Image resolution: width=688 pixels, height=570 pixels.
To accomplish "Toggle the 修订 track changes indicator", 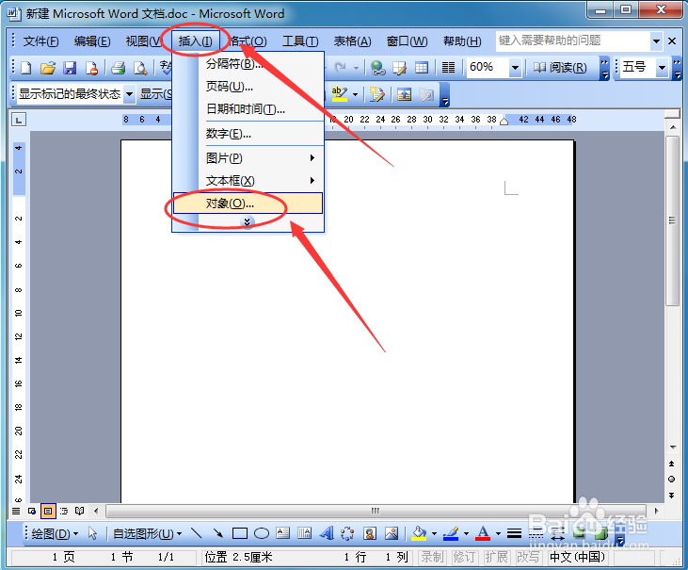I will (x=464, y=557).
